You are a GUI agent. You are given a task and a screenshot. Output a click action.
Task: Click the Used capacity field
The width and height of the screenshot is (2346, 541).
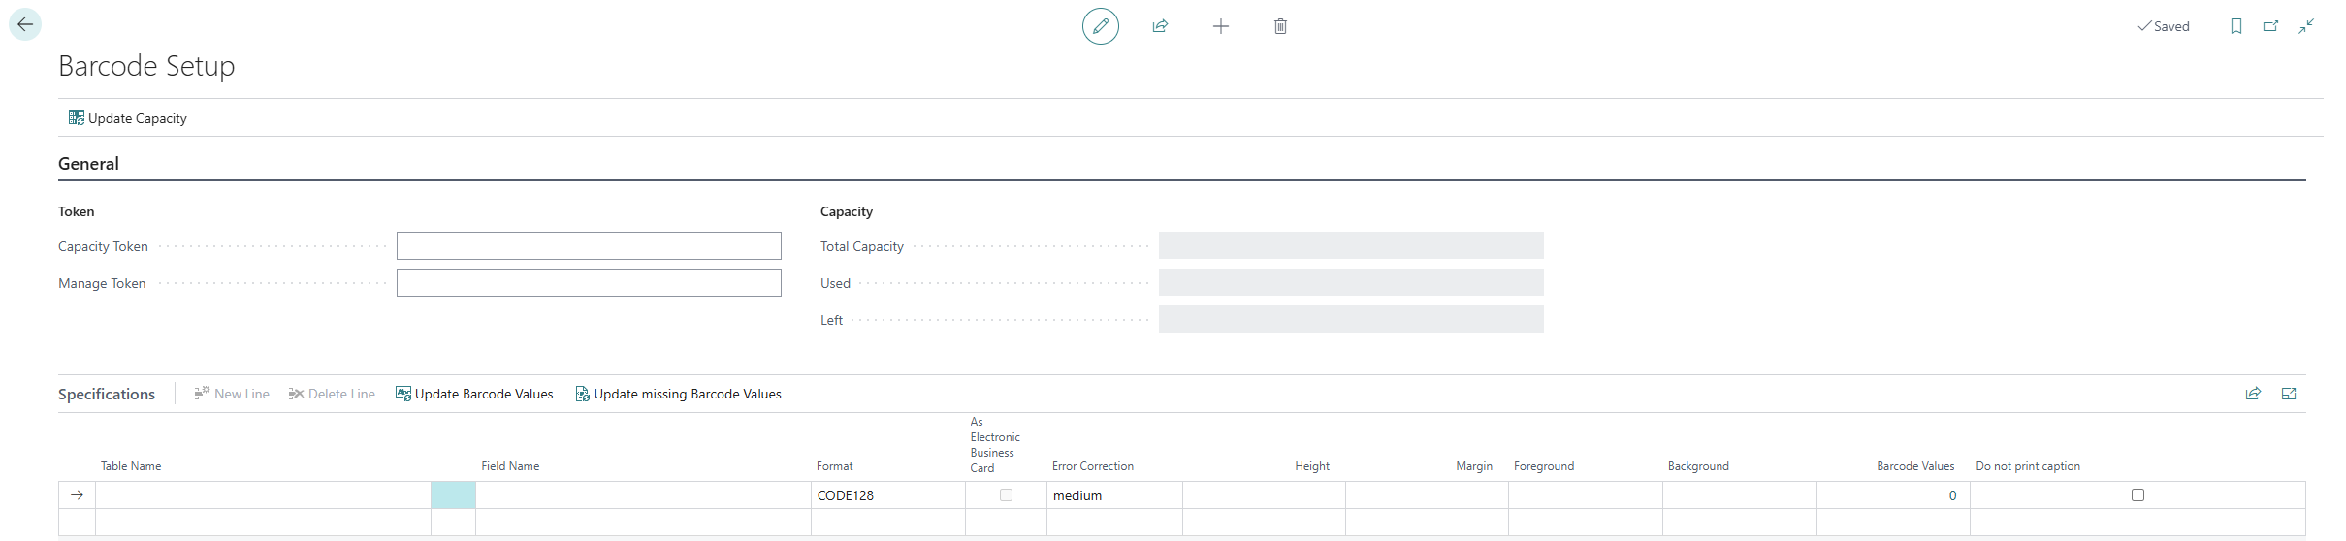pos(1351,282)
